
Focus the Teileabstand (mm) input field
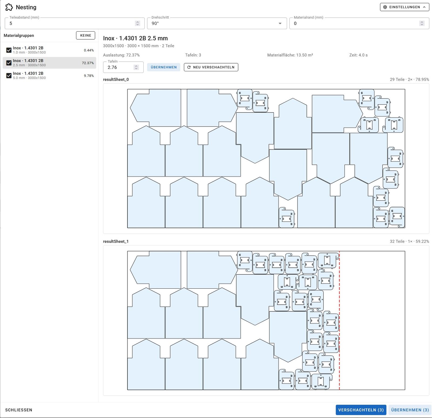coord(75,23)
